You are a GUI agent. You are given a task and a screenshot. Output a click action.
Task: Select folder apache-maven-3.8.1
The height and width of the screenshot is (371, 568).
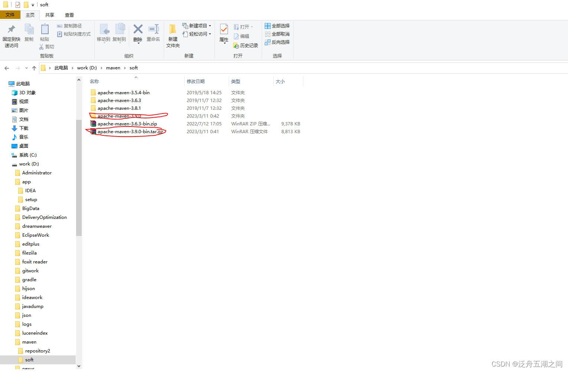click(x=119, y=108)
